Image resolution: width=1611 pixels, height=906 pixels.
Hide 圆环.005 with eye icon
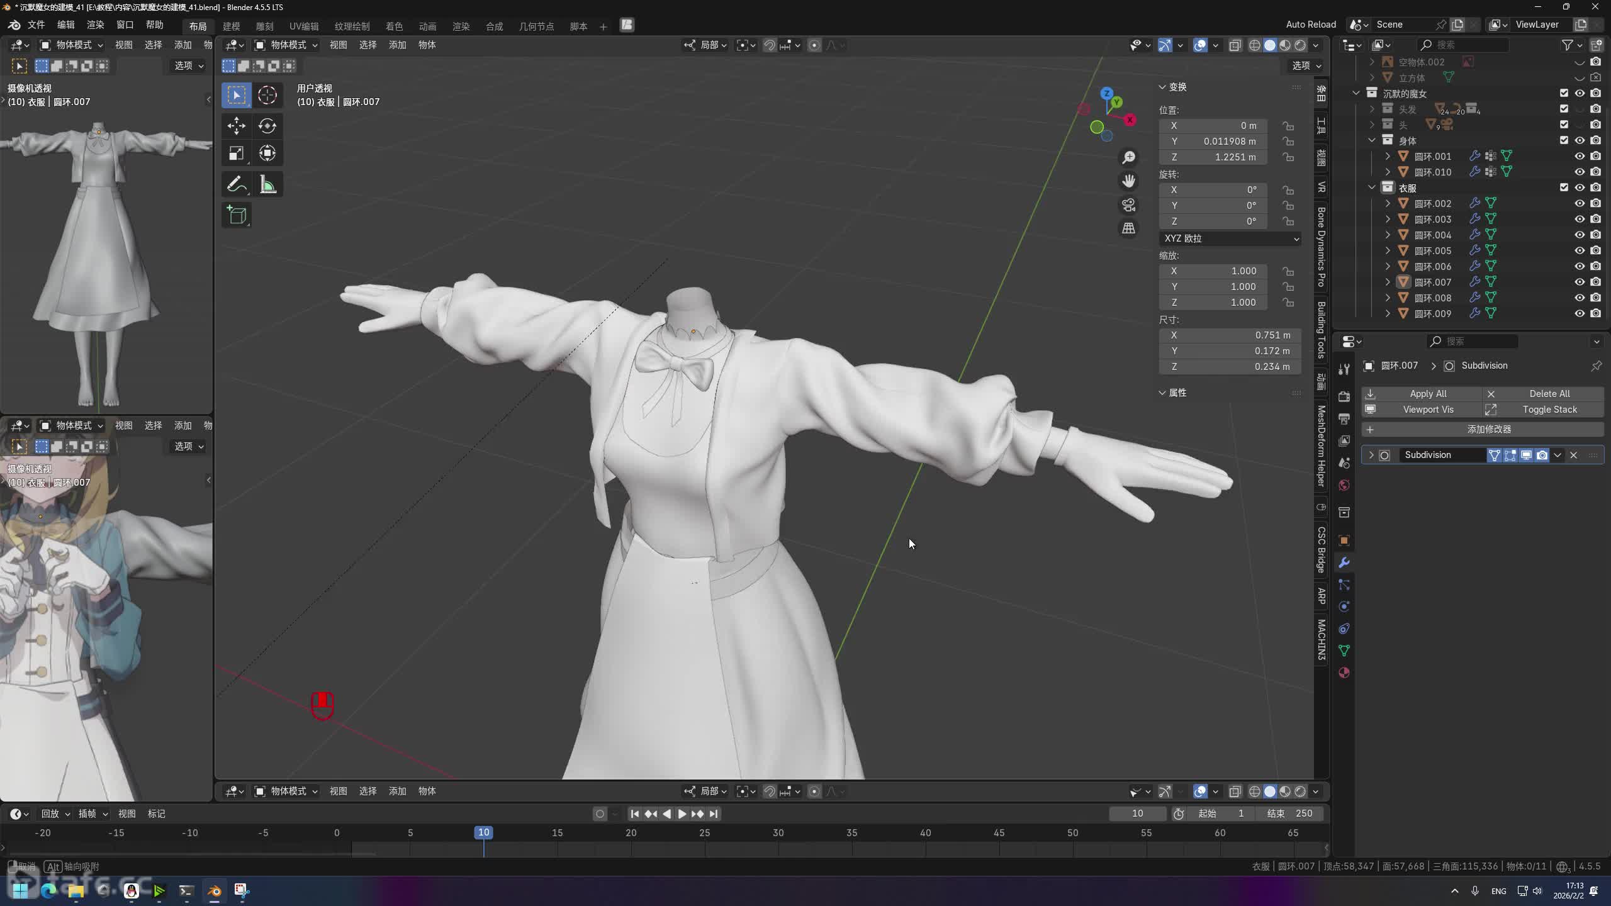(x=1580, y=250)
